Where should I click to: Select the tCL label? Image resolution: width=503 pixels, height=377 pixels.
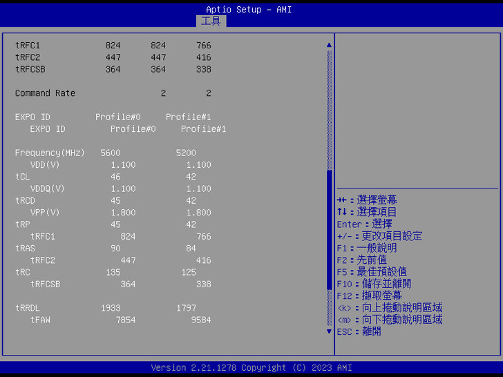point(22,177)
